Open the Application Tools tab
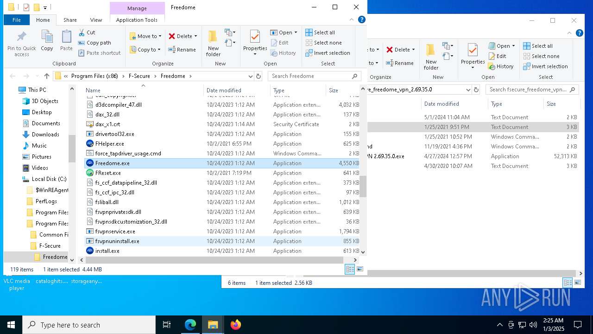The image size is (593, 334). coord(137,20)
